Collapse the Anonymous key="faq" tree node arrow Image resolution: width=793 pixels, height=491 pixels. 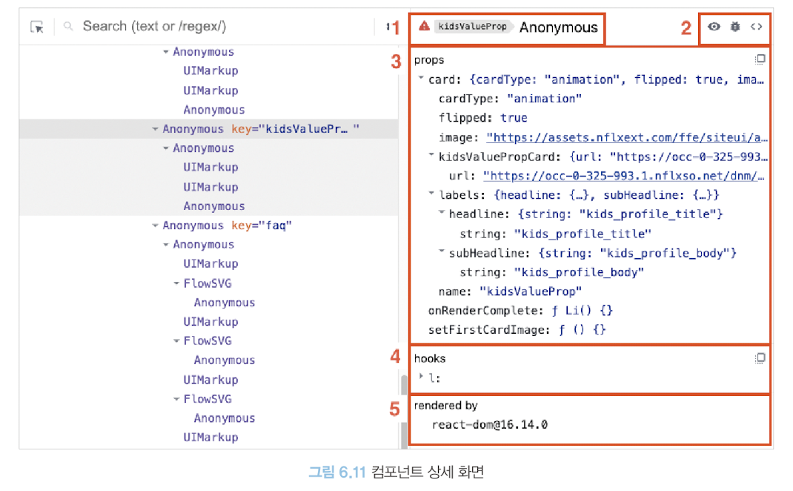pos(155,225)
